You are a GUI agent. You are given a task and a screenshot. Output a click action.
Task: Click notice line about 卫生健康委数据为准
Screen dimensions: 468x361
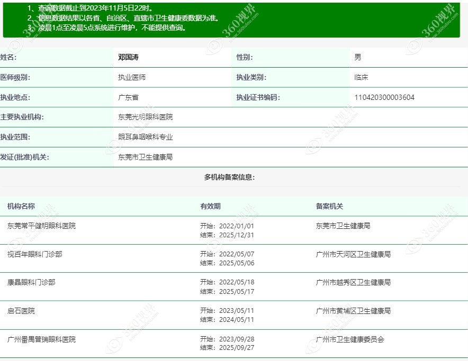pos(124,18)
